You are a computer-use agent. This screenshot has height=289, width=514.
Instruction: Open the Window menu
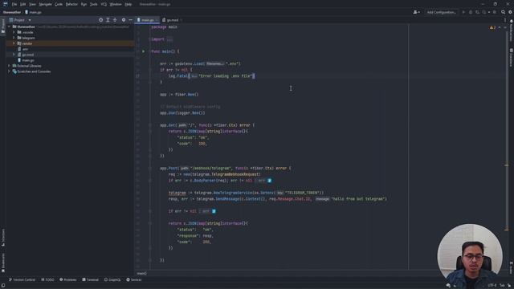[x=116, y=4]
